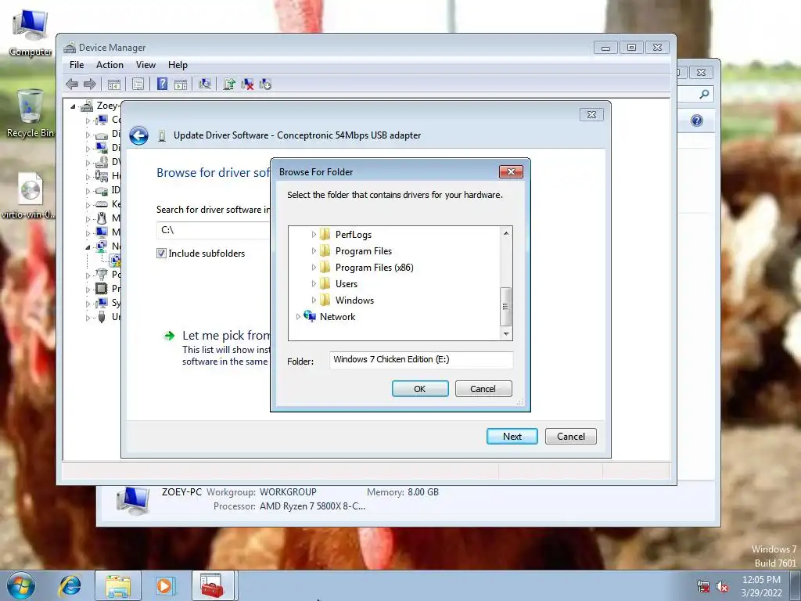Screen dimensions: 801x601
Task: Uncheck Include subfolders checkbox
Action: [x=161, y=253]
